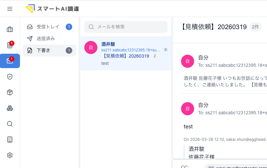The height and width of the screenshot is (168, 267).
Task: Click the 2件 message count badge
Action: (x=256, y=27)
